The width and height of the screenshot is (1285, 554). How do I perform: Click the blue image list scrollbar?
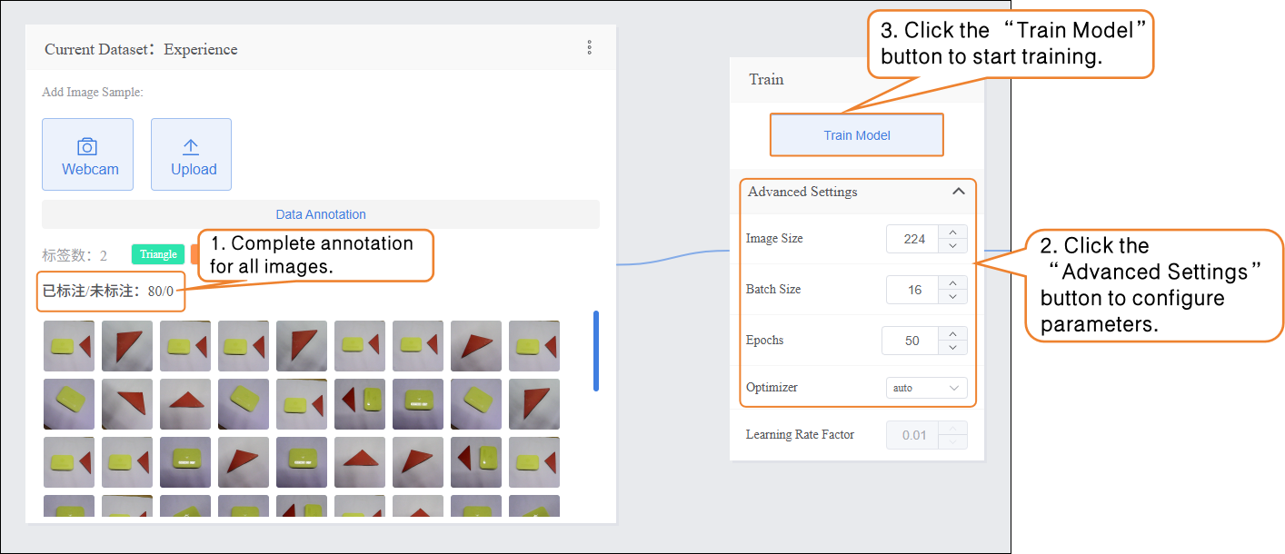[596, 351]
